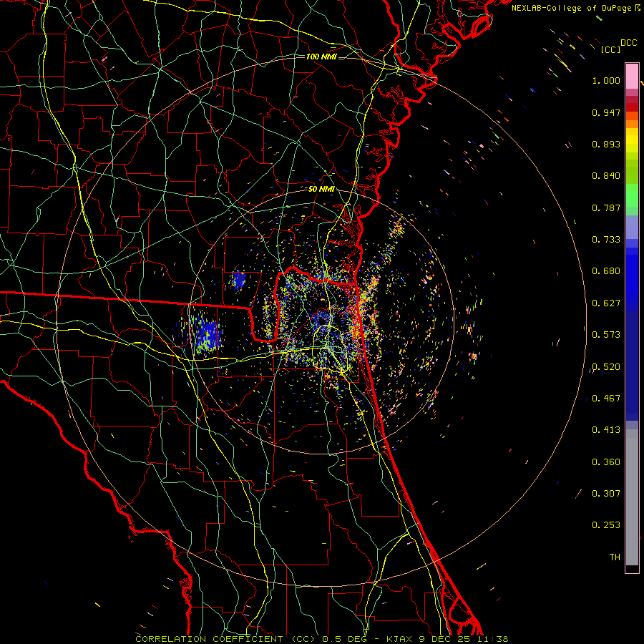
Task: Click the pink swatch at top of color bar
Action: [x=632, y=76]
